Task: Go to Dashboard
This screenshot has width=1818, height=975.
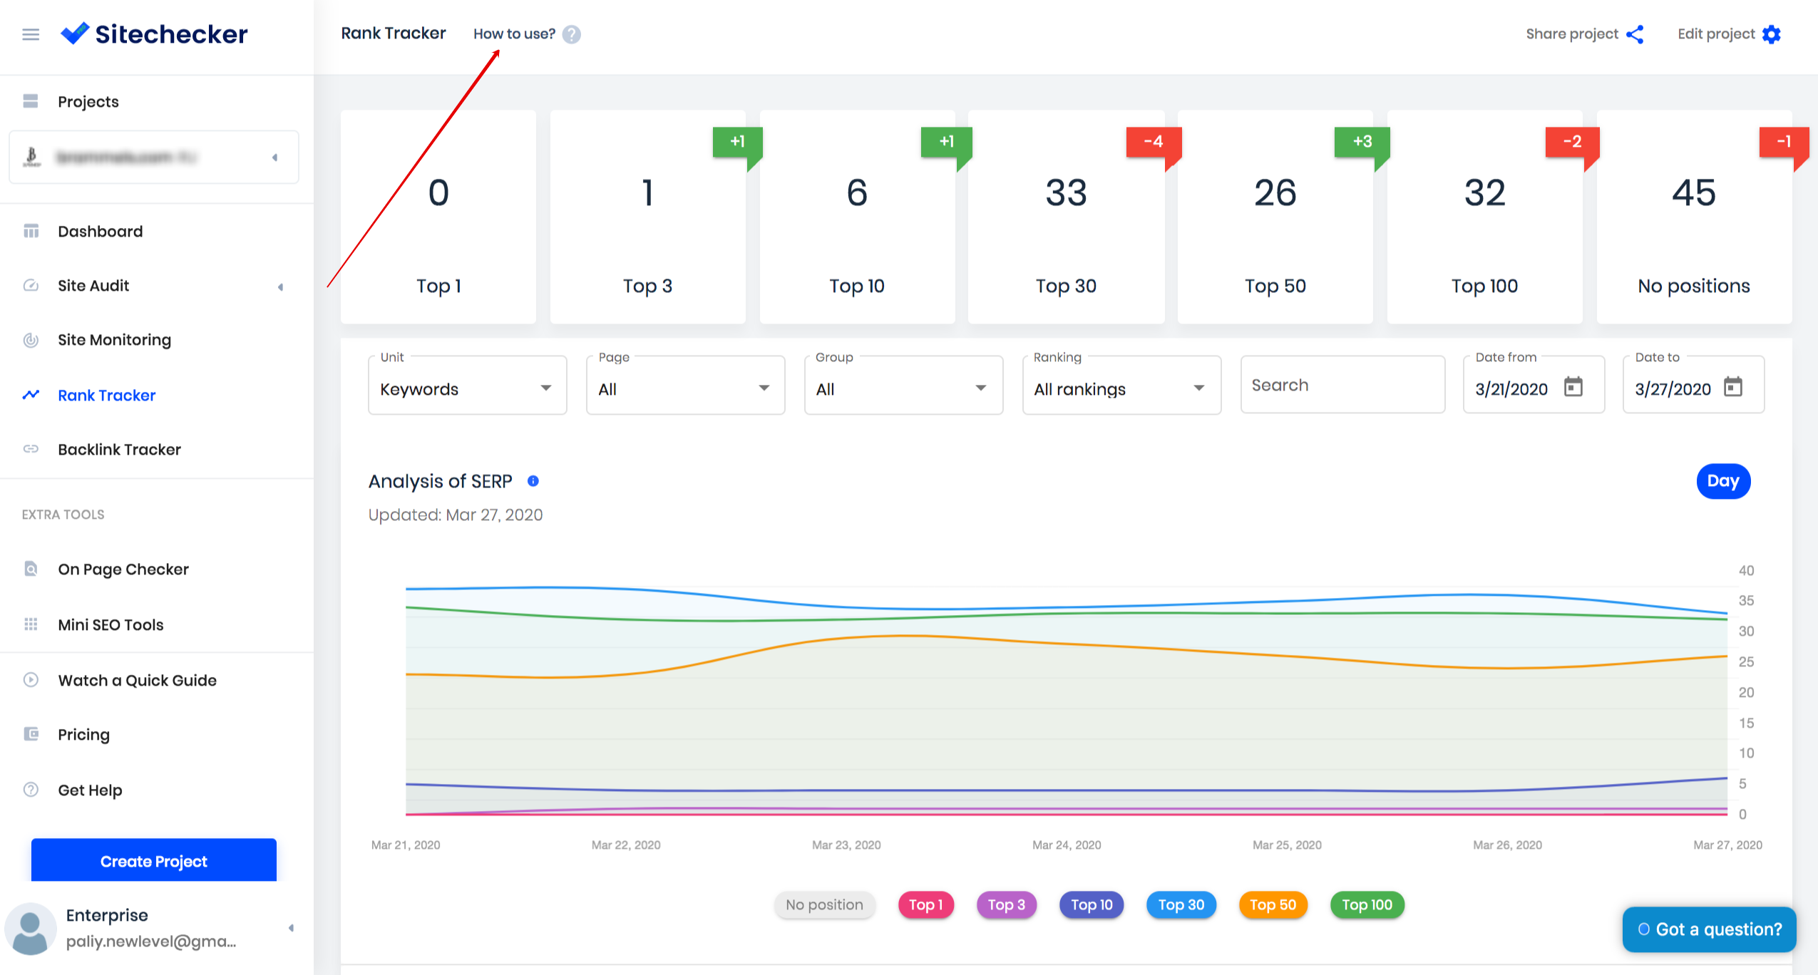Action: [x=100, y=231]
